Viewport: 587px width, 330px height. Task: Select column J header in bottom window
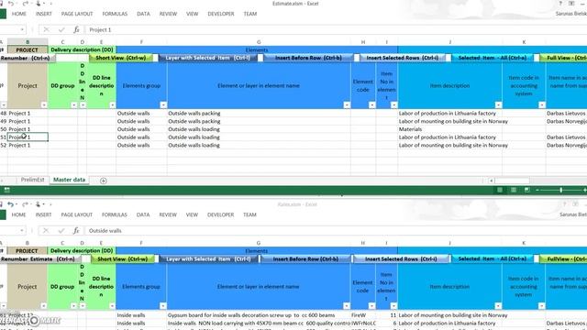click(449, 243)
